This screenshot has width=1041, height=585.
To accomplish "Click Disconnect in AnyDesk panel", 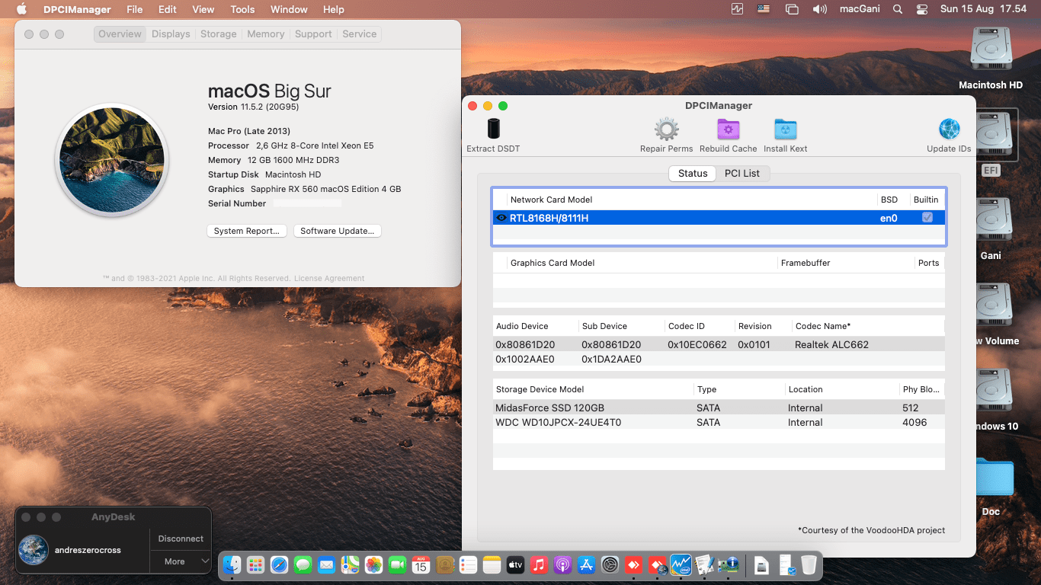I will pyautogui.click(x=181, y=539).
